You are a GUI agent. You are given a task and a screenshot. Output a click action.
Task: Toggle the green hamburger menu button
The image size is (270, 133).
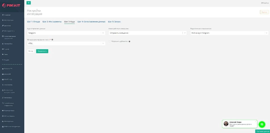[28, 3]
